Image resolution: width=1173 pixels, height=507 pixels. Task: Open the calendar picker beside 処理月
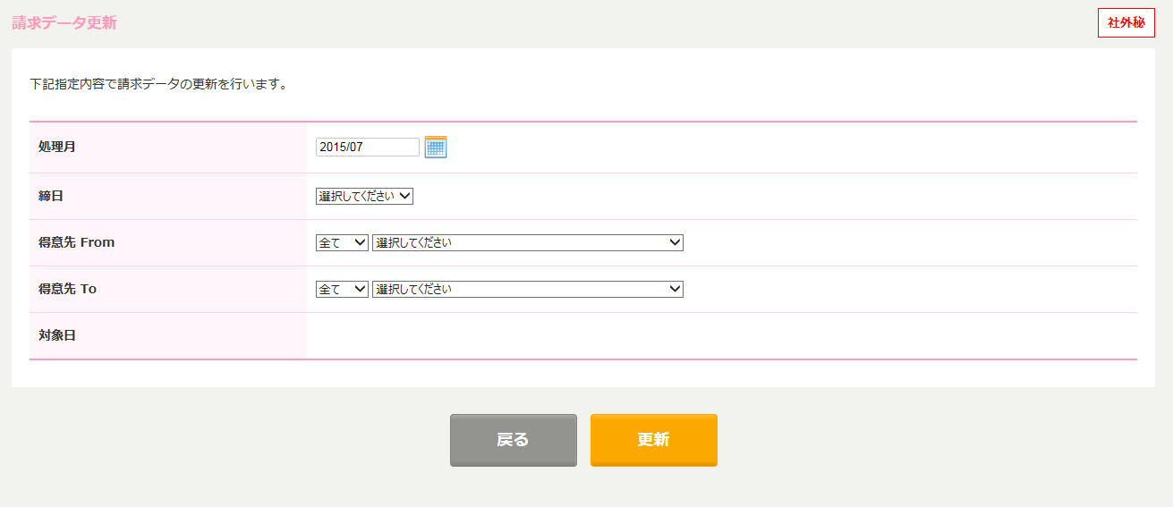tap(436, 148)
